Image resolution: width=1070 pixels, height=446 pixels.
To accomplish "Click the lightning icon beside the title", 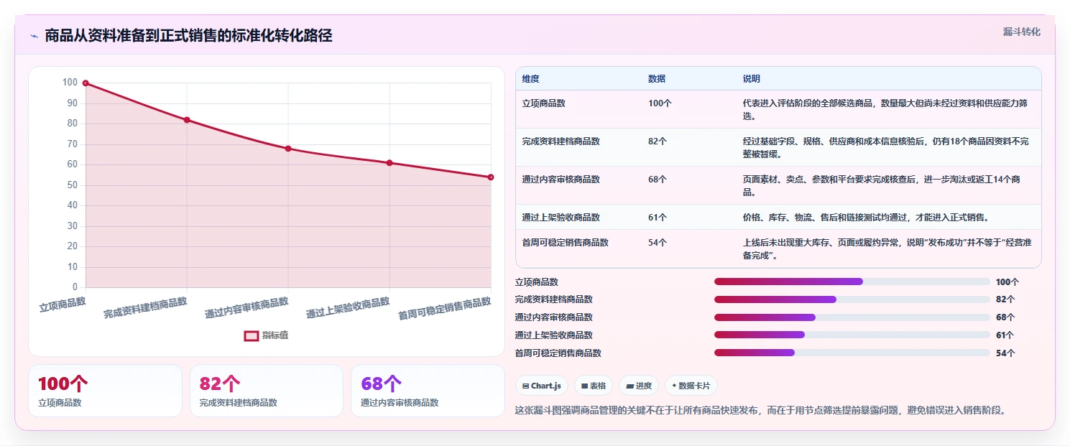I will click(x=34, y=36).
